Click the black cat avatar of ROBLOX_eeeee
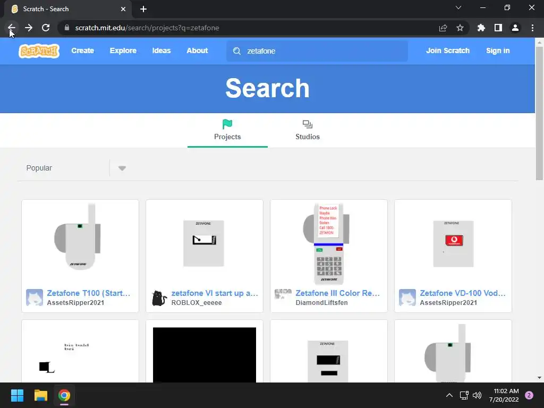 coord(159,297)
